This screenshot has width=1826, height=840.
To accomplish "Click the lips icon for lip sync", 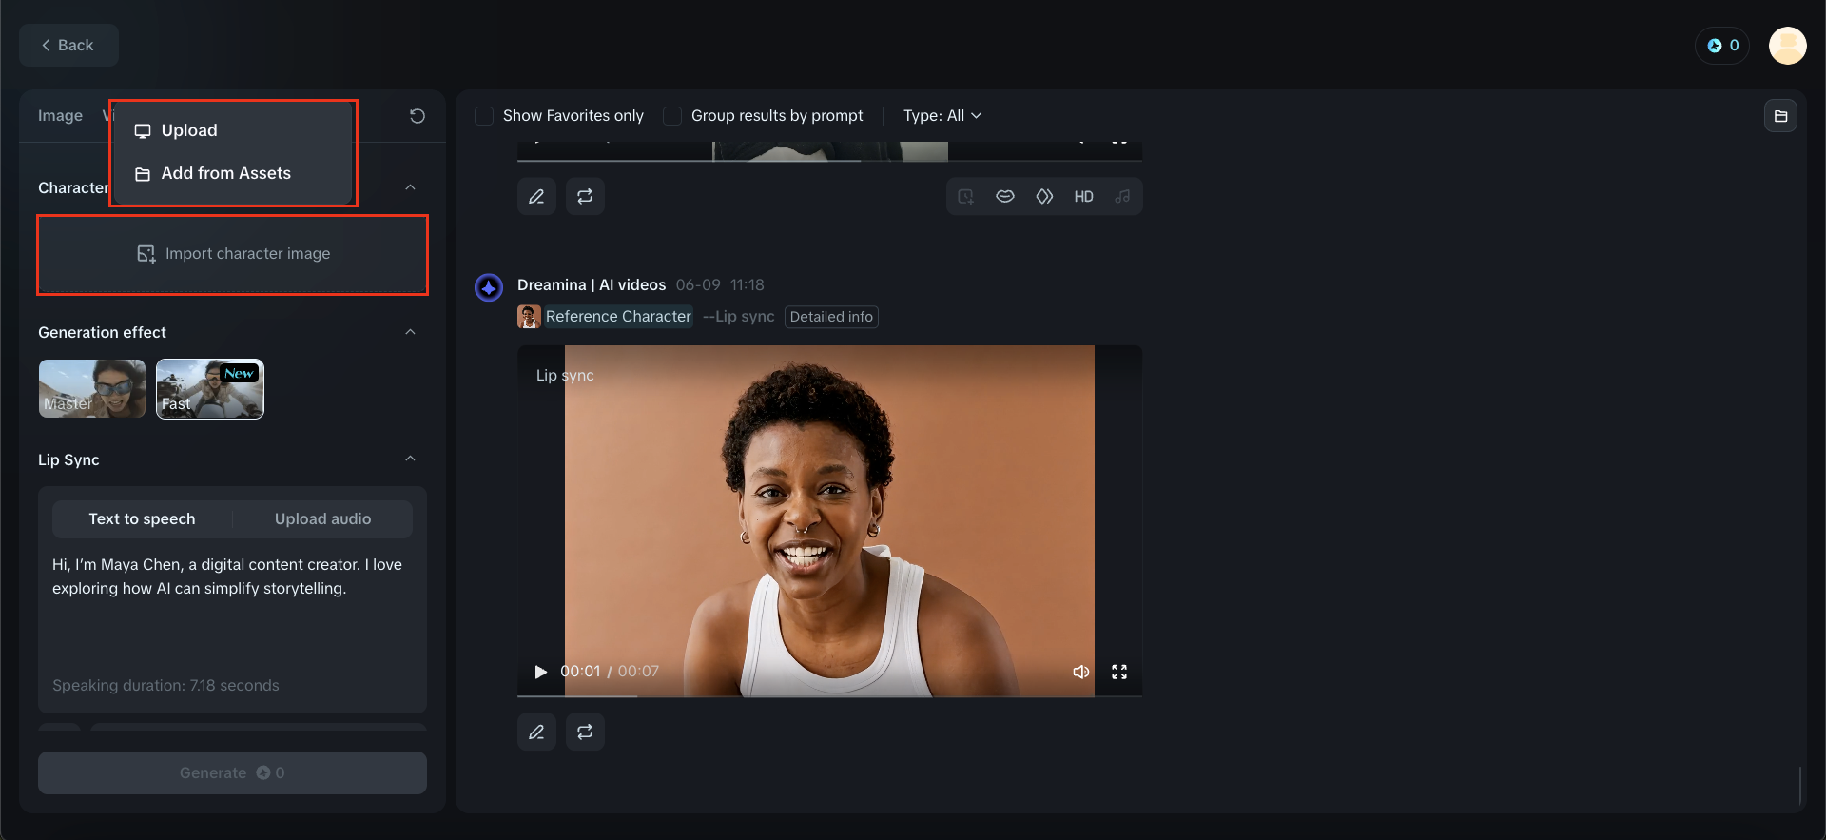I will [x=1005, y=197].
